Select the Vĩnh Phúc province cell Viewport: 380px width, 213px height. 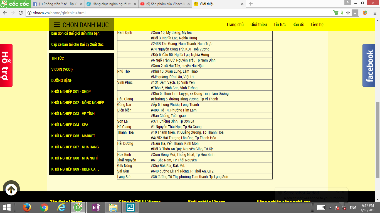pos(134,82)
